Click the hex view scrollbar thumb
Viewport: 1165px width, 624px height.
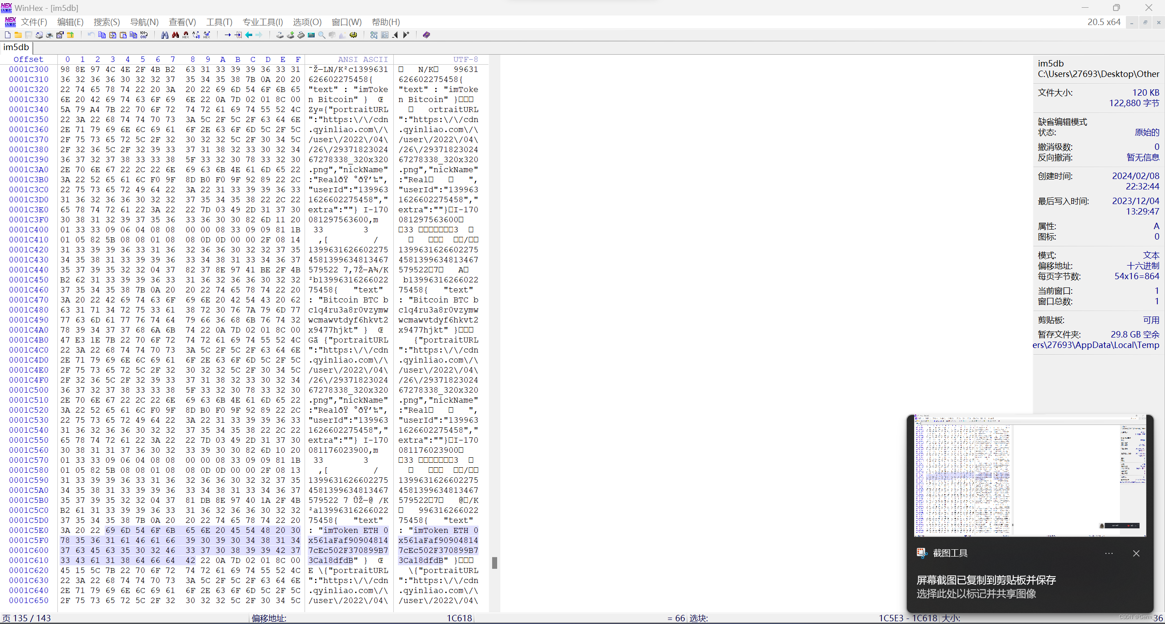[x=494, y=563]
